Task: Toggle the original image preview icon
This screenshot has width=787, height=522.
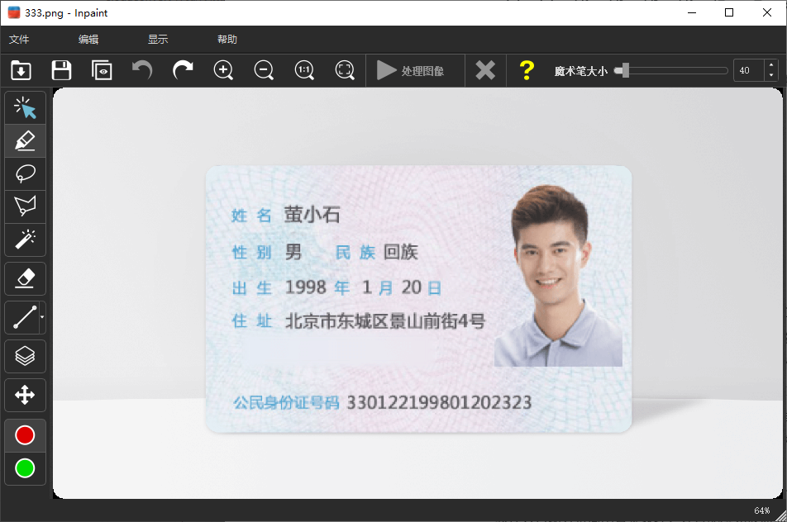Action: click(x=102, y=71)
